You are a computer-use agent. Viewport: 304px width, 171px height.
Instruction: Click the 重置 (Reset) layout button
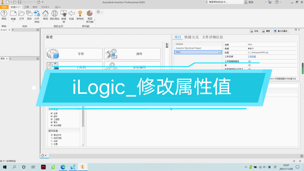pyautogui.click(x=266, y=31)
